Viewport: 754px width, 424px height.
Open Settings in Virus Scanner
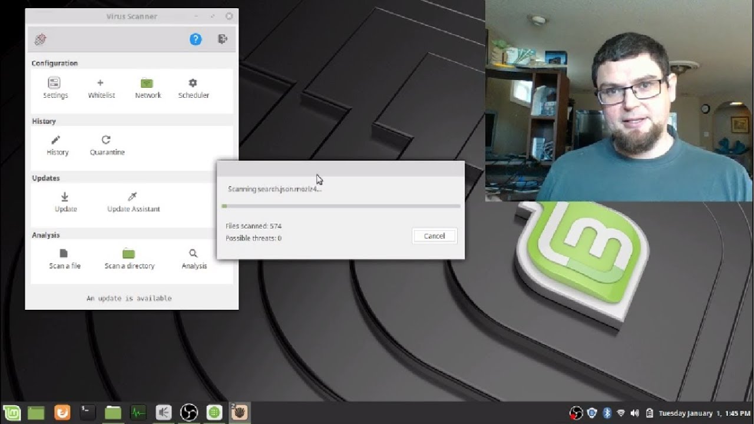click(x=55, y=88)
